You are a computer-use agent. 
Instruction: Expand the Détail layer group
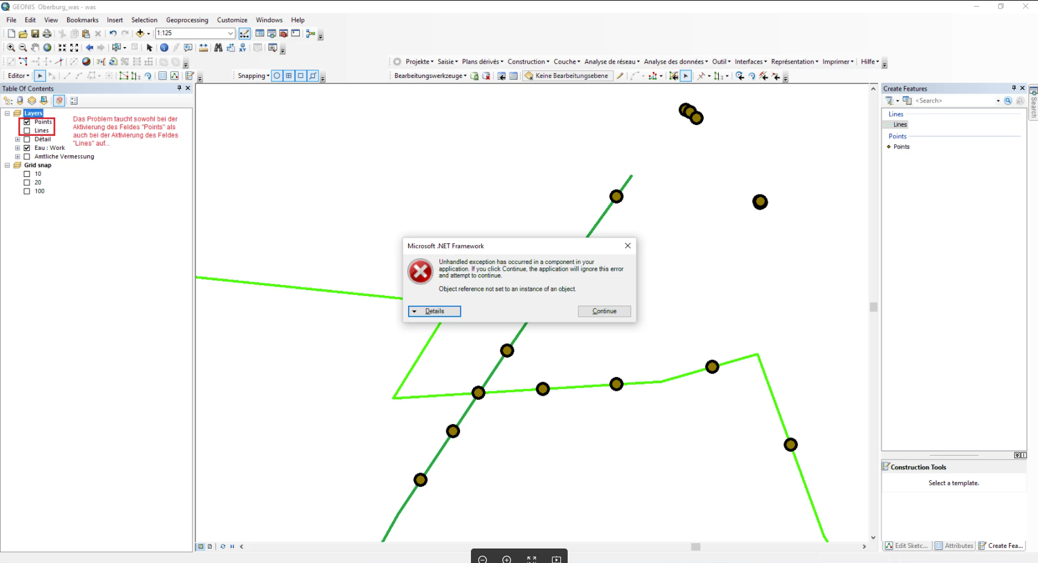coord(18,139)
